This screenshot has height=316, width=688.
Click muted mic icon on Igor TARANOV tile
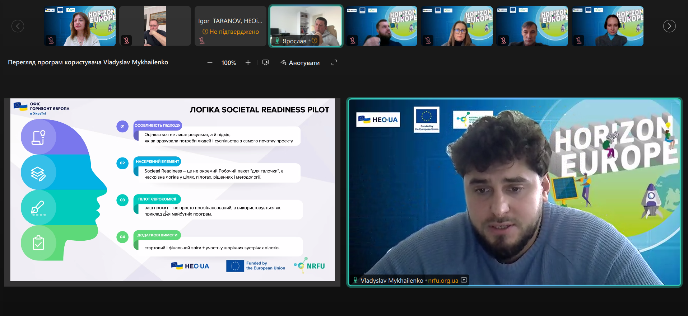pos(202,41)
